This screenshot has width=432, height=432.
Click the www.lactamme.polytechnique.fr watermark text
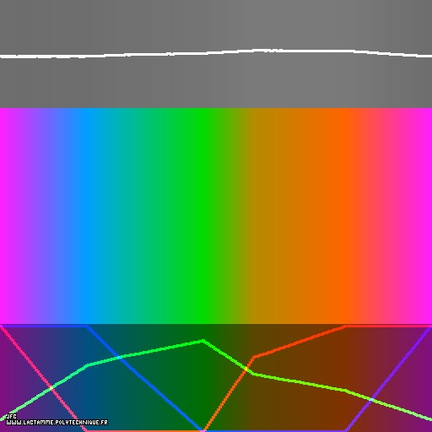tap(57, 423)
